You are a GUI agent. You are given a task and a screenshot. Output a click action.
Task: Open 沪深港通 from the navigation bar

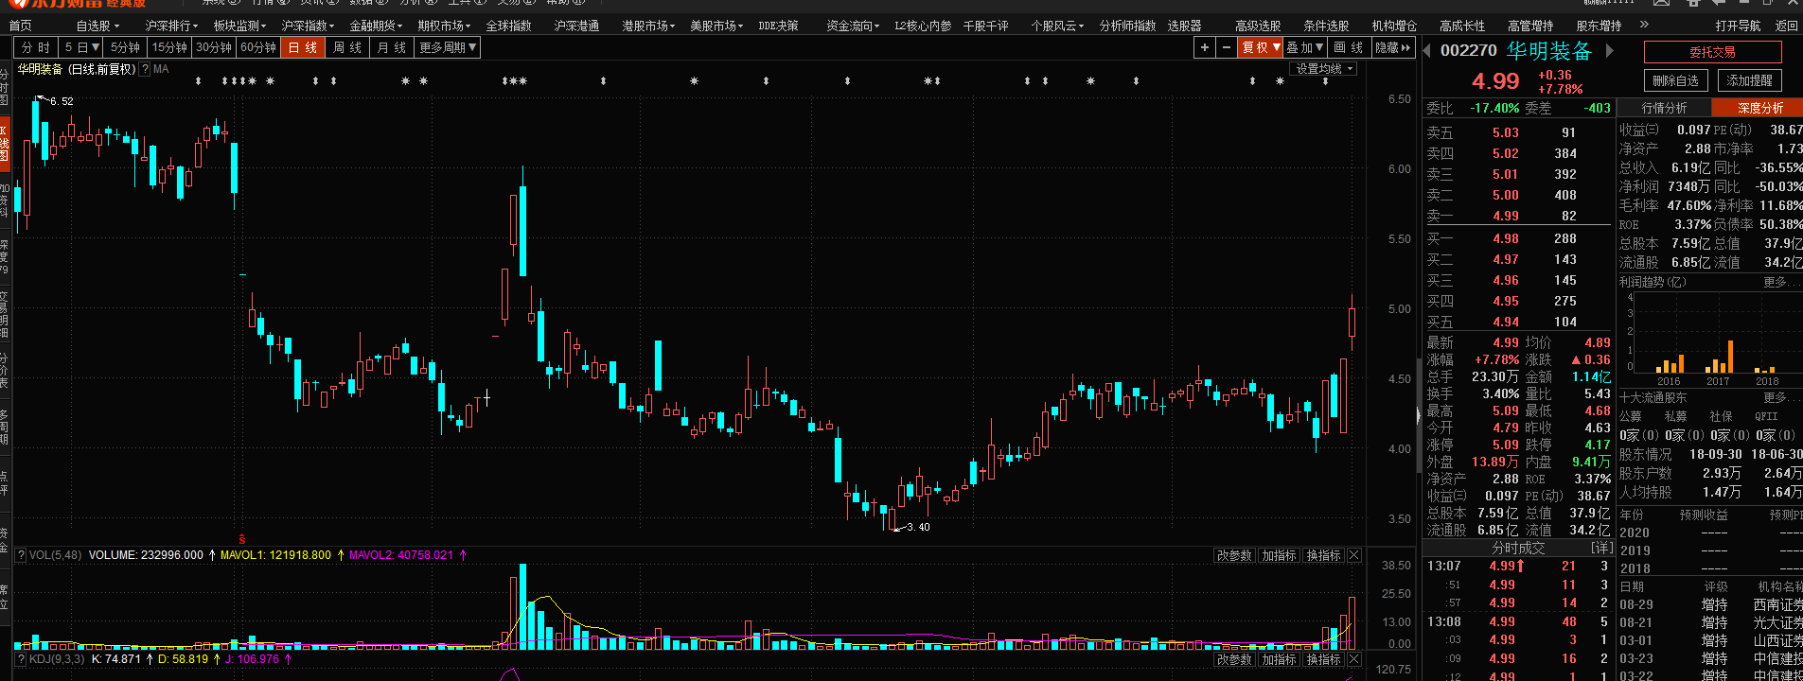coord(576,26)
